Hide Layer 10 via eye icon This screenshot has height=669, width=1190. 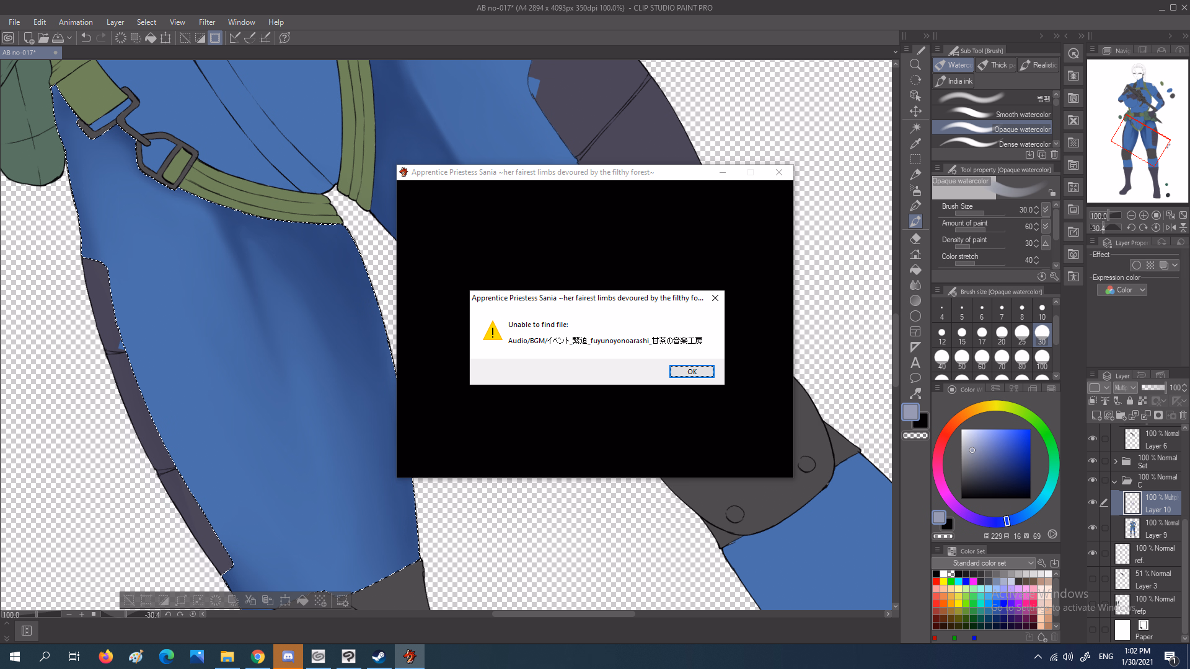[x=1093, y=502]
